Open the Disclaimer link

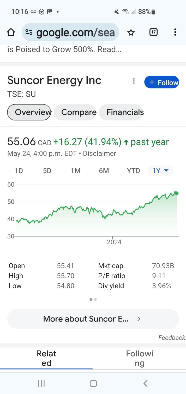[99, 153]
